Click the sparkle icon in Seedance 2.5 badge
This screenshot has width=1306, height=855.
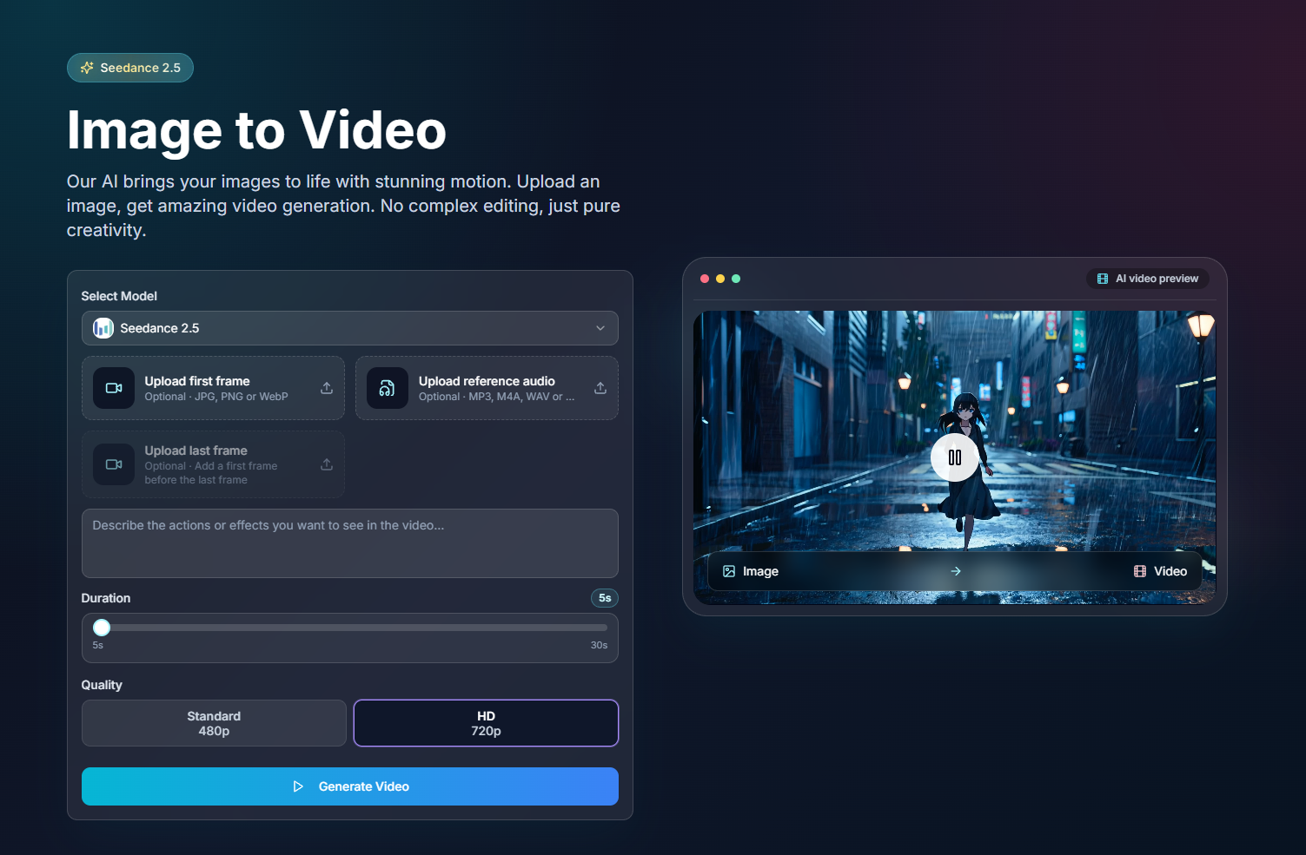[87, 68]
